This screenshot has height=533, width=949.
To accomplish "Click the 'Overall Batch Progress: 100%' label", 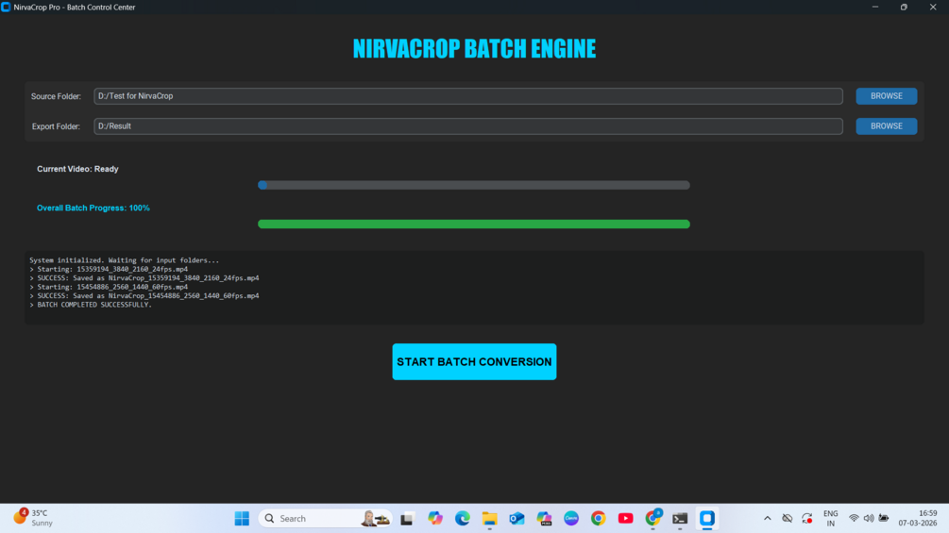I will (93, 208).
